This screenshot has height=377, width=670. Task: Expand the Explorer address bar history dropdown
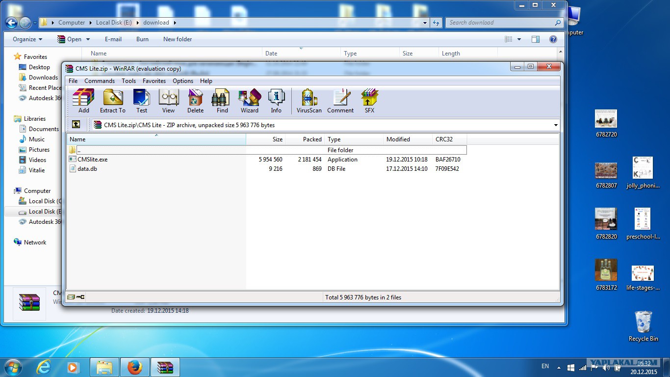click(x=425, y=23)
